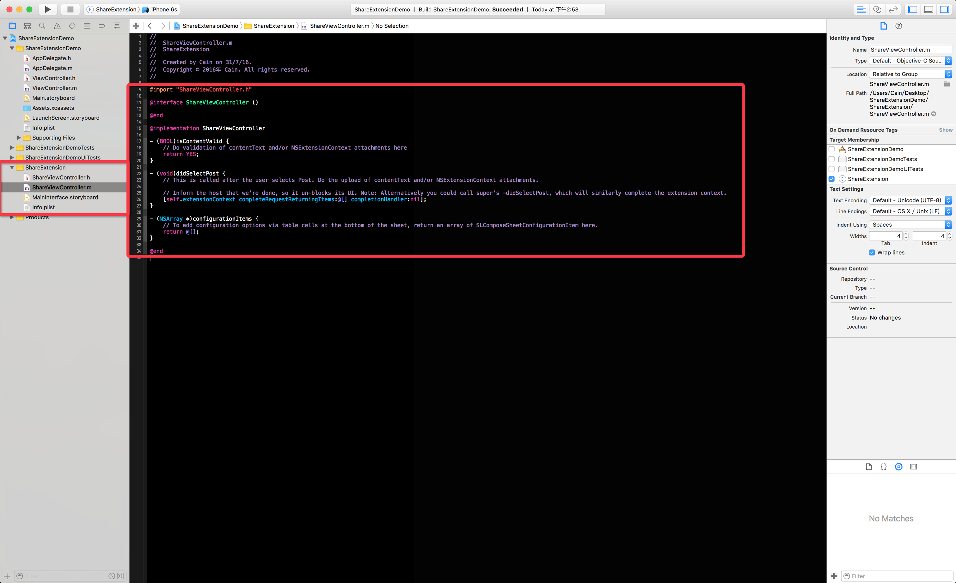Toggle the Wrap lines checkbox
This screenshot has height=583, width=956.
click(x=872, y=253)
